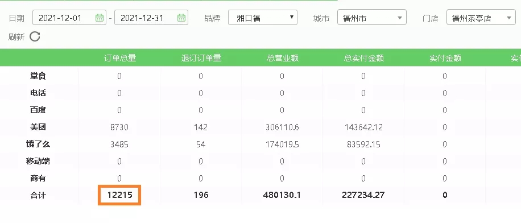The height and width of the screenshot is (223, 521).
Task: Select the 退订订单量 column header
Action: 201,58
